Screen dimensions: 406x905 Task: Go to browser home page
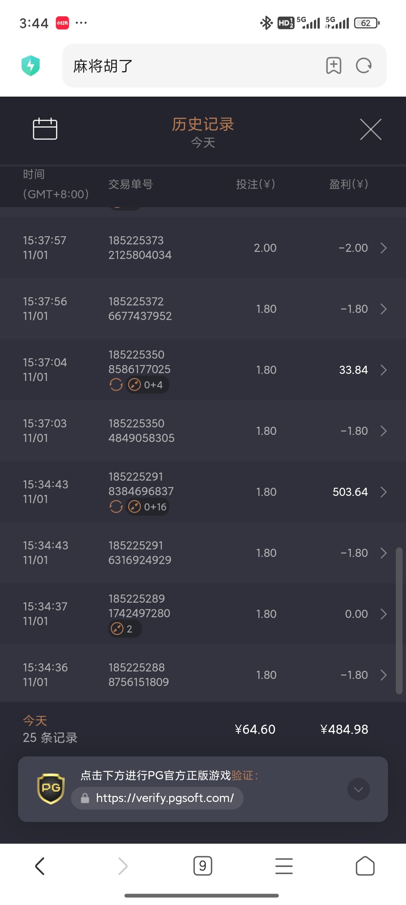tap(365, 866)
